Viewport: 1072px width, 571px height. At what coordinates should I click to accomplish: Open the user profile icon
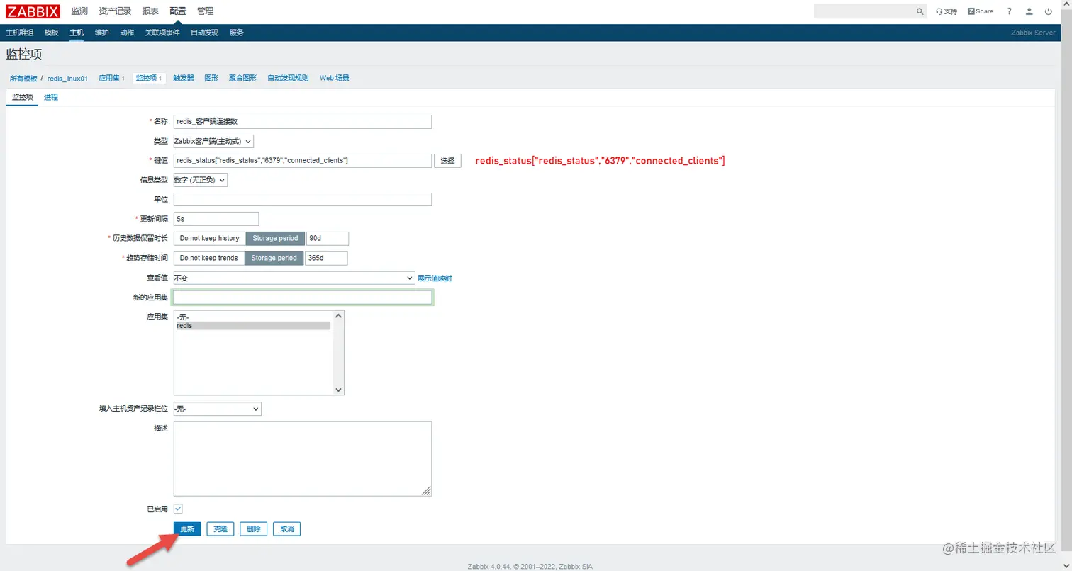pyautogui.click(x=1029, y=11)
